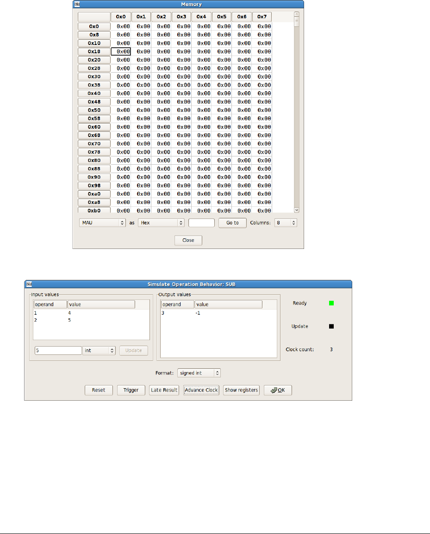The height and width of the screenshot is (534, 430).
Task: Focus the operand value input containing 5
Action: [x=58, y=350]
